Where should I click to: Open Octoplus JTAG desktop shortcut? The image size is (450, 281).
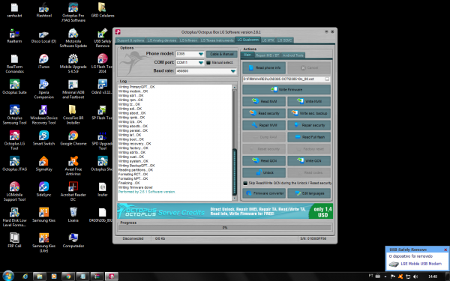click(x=14, y=163)
